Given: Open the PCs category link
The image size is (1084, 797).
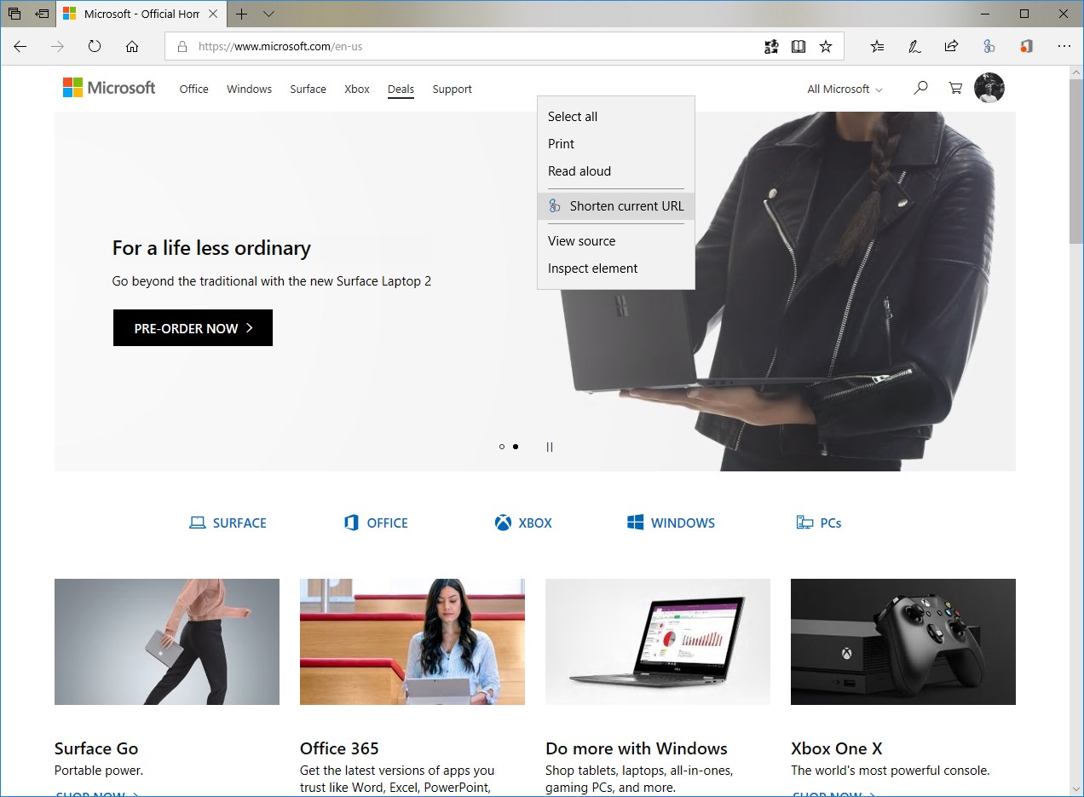Looking at the screenshot, I should pyautogui.click(x=819, y=523).
